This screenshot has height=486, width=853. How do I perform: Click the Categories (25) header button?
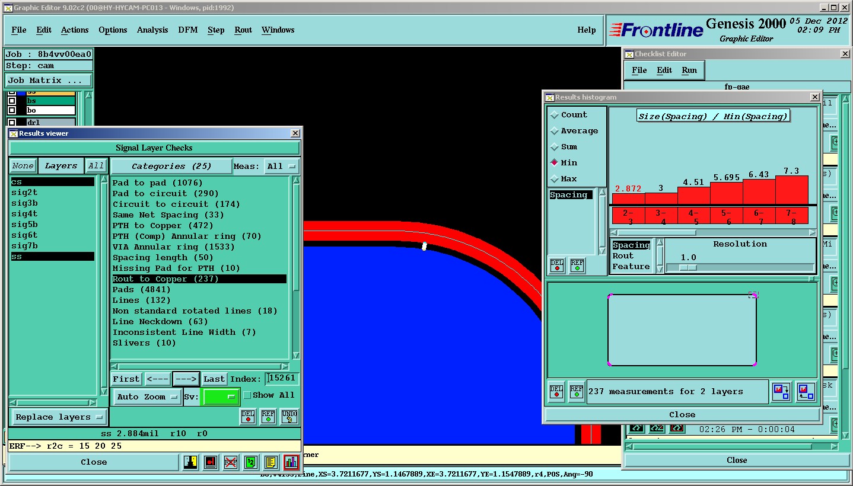(171, 167)
